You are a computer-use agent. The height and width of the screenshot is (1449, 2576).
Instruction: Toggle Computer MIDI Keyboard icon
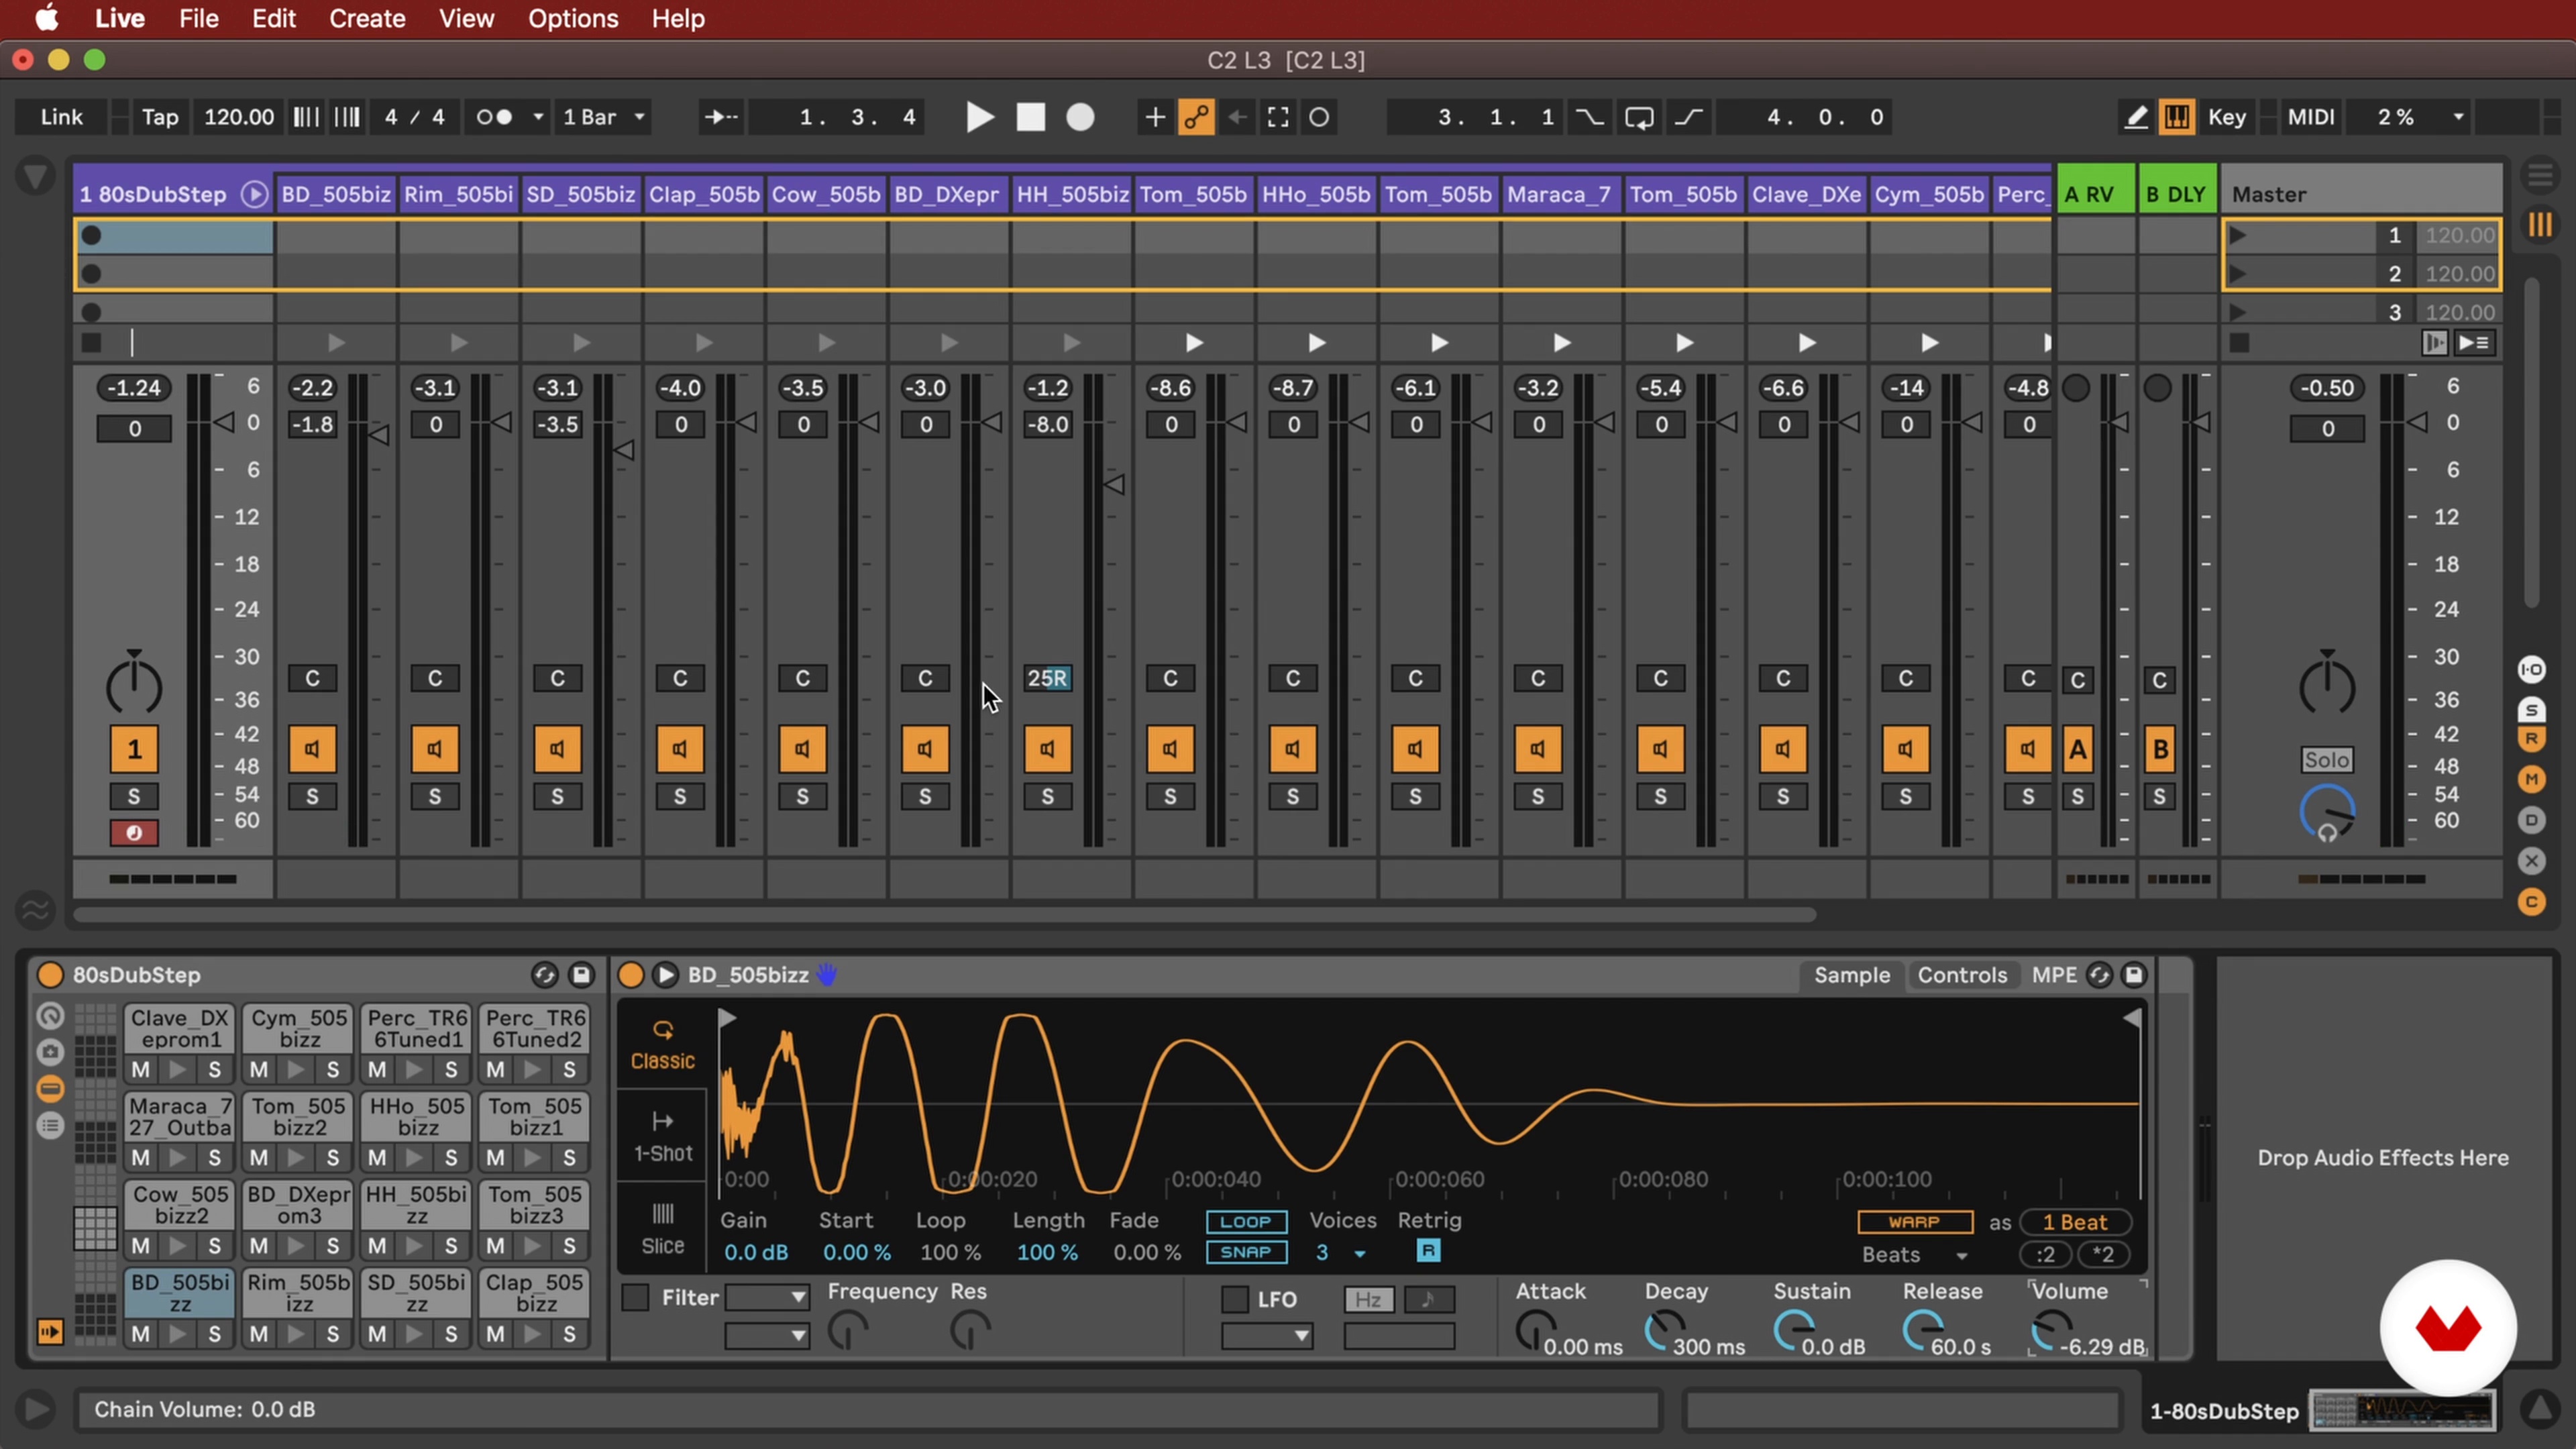pyautogui.click(x=2176, y=117)
